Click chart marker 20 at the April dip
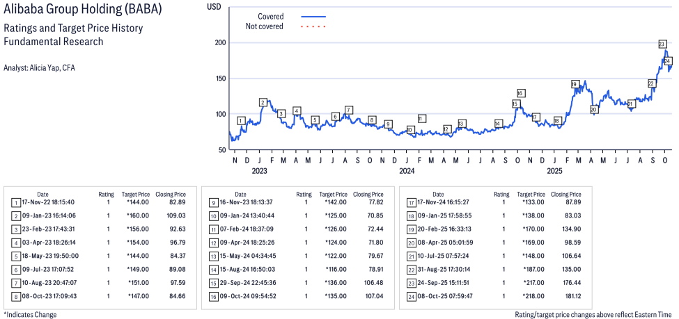The image size is (679, 319). [593, 110]
